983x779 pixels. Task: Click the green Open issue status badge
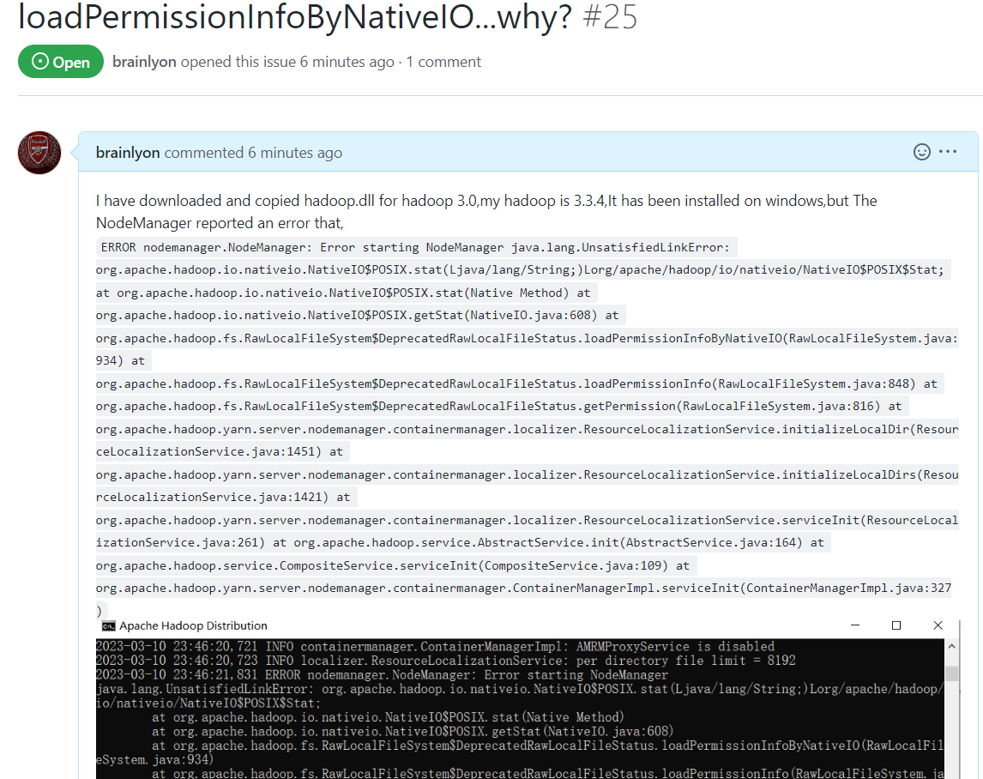coord(61,62)
